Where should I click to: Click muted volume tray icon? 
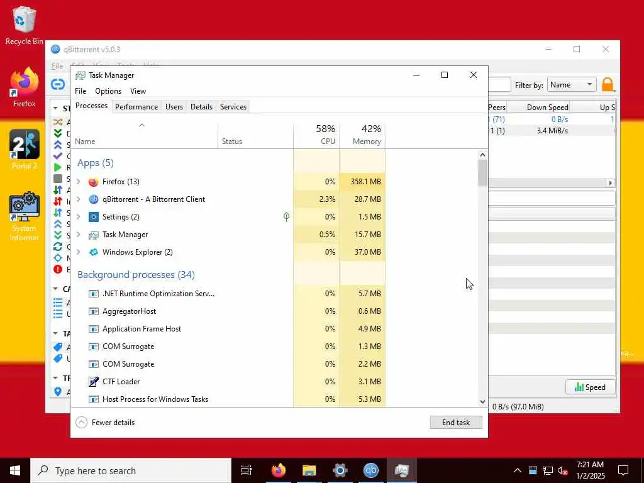point(563,470)
